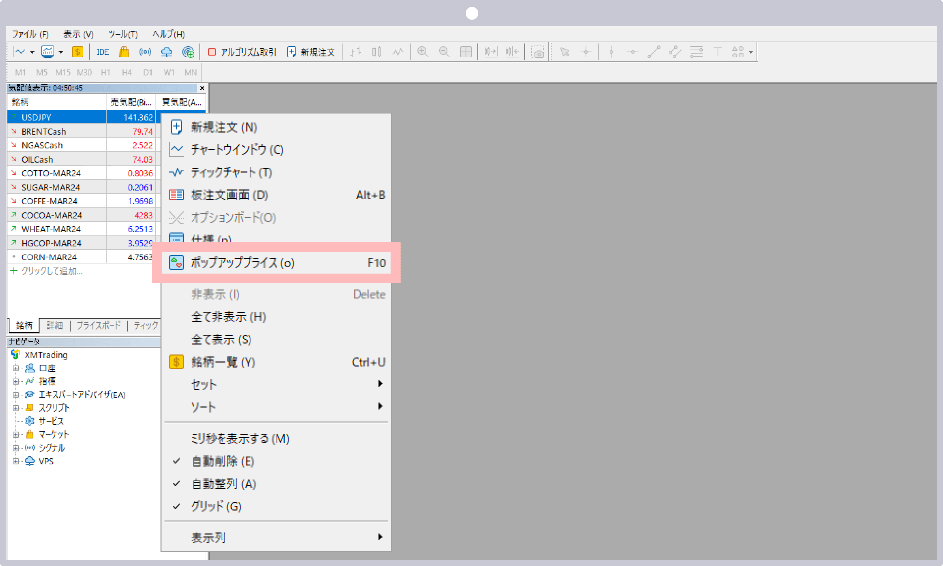Select line chart display icon

398,52
